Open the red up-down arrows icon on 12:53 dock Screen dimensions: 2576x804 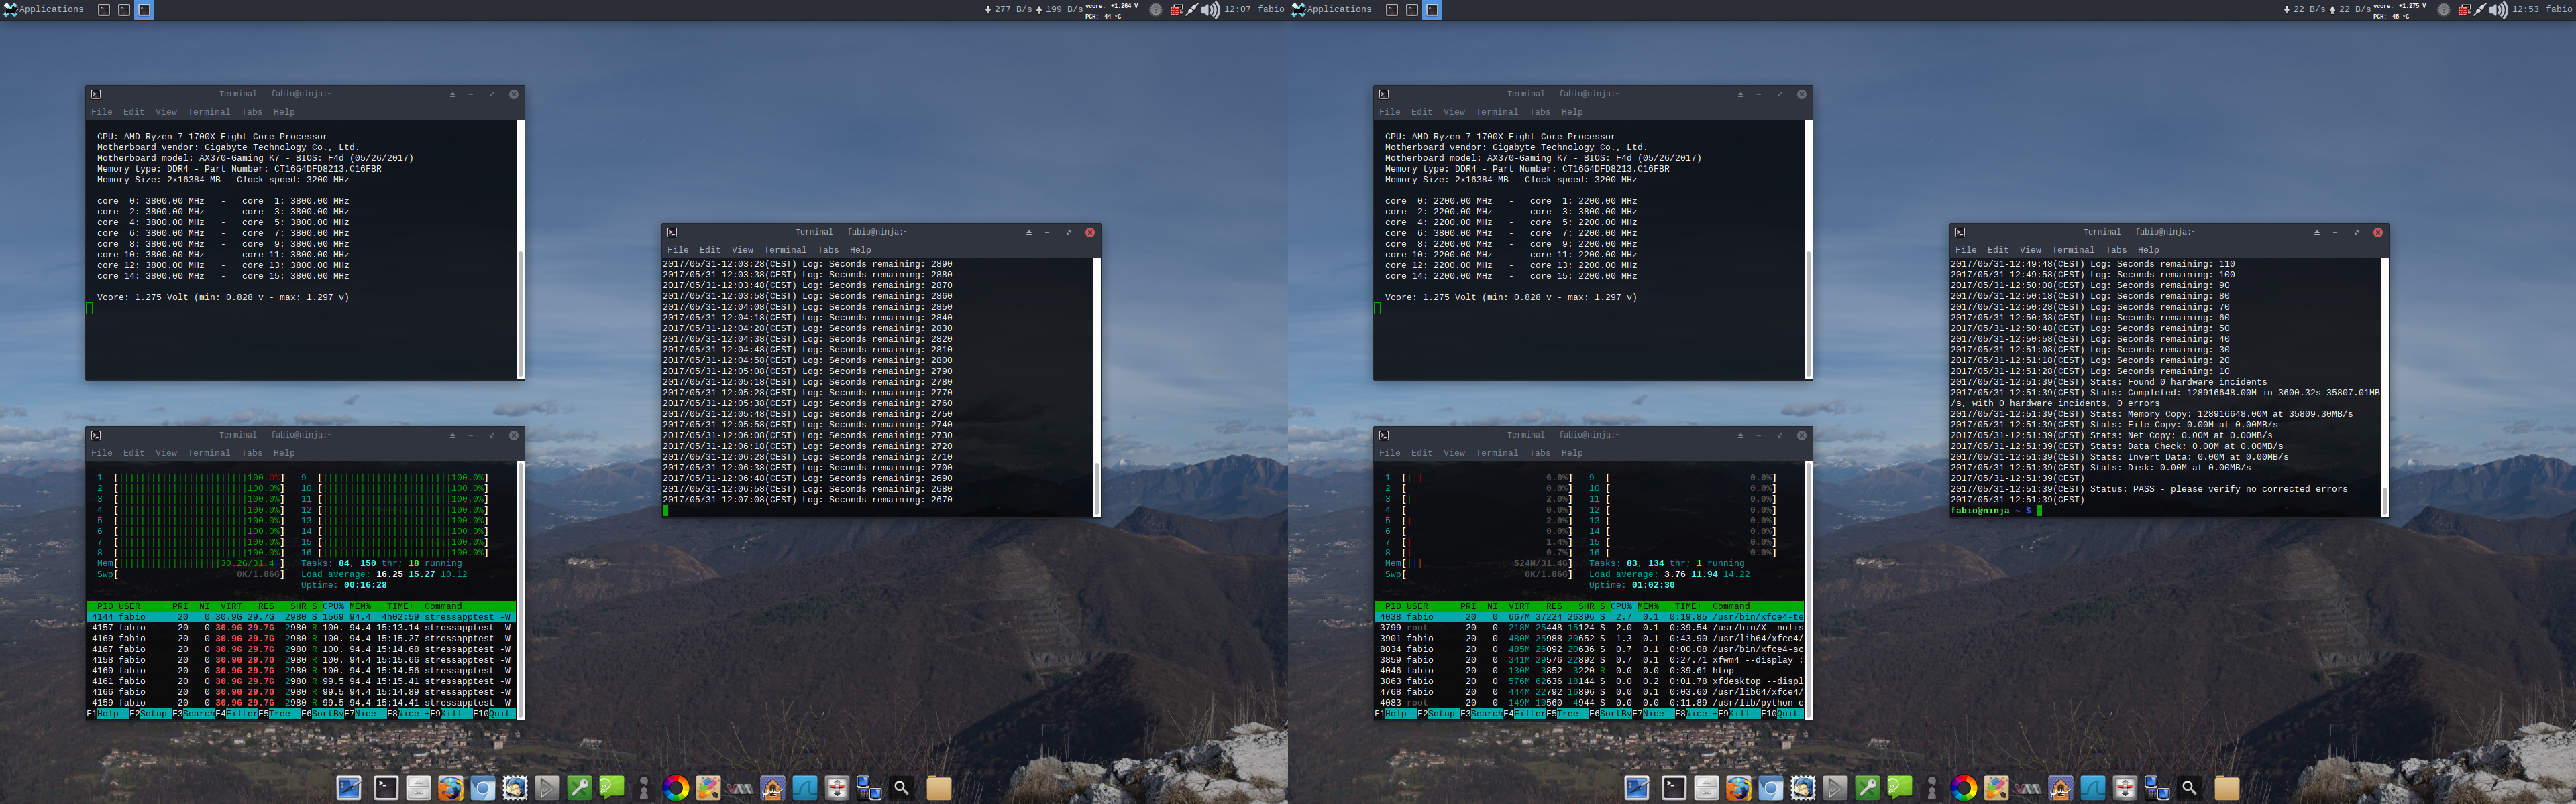pos(2125,787)
